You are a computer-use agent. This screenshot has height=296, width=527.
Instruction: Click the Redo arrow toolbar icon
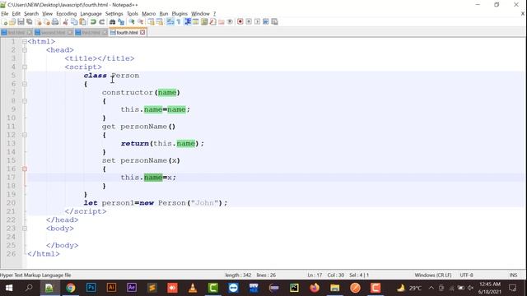pyautogui.click(x=101, y=22)
